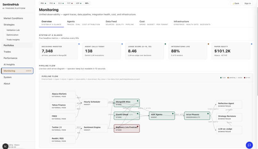Select the Arize Phoenix observability node
Screen dimensions: 258x149
coord(197,116)
